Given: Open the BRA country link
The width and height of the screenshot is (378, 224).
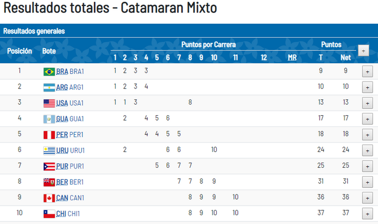Looking at the screenshot, I should coord(62,72).
